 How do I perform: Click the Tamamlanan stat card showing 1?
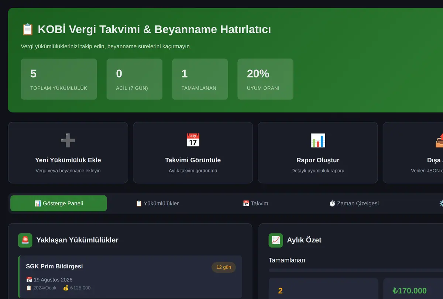pos(200,79)
